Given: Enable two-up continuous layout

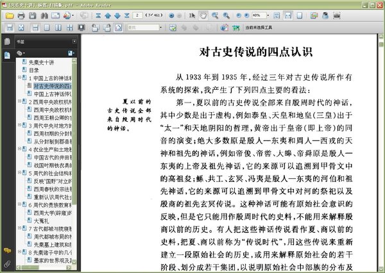Looking at the screenshot, I should [x=70, y=28].
